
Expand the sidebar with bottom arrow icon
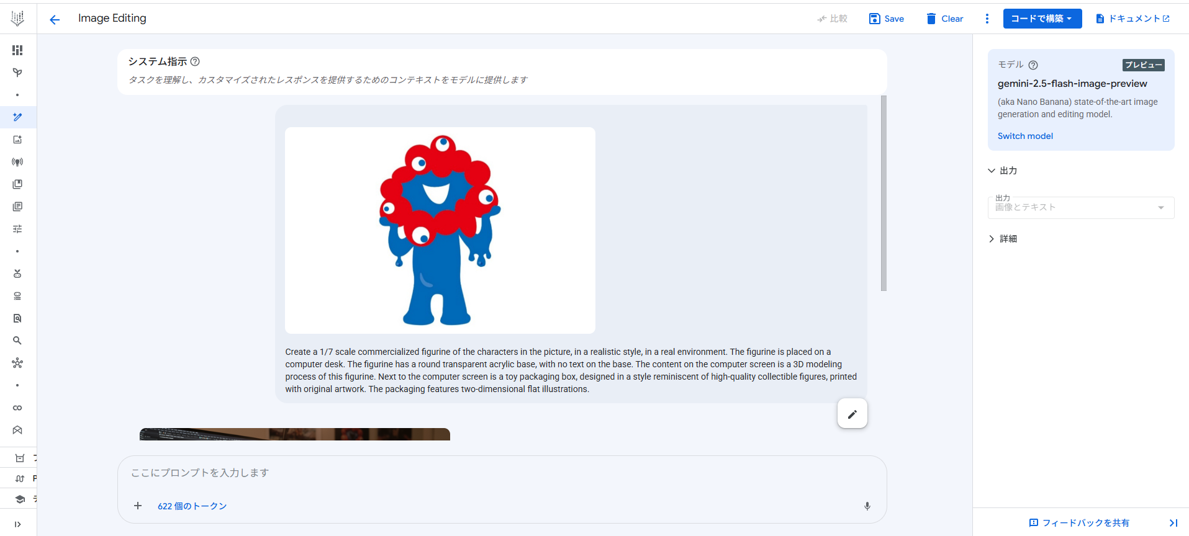point(17,524)
